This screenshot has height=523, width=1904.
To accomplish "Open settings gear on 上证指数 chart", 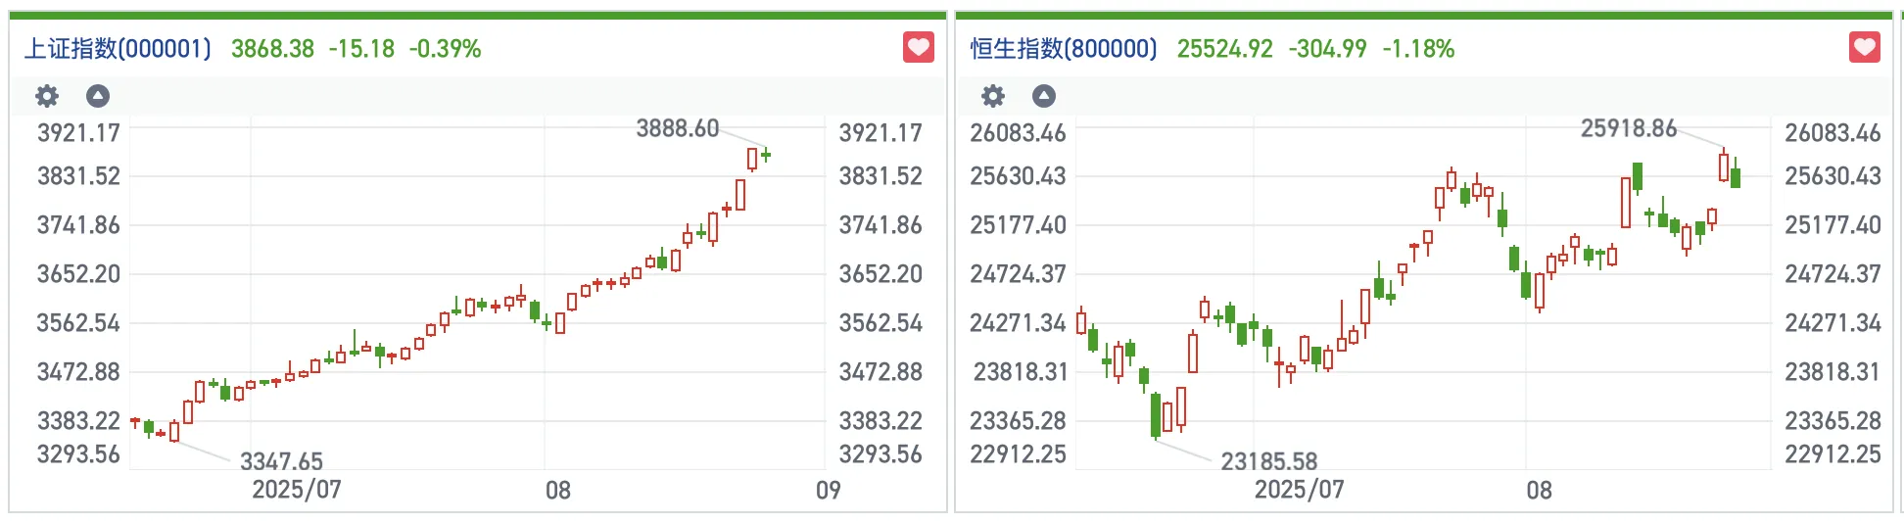I will tap(47, 96).
